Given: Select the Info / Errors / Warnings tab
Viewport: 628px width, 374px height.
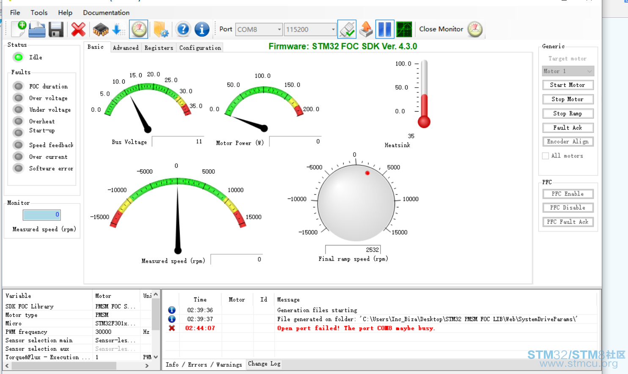Looking at the screenshot, I should click(204, 364).
